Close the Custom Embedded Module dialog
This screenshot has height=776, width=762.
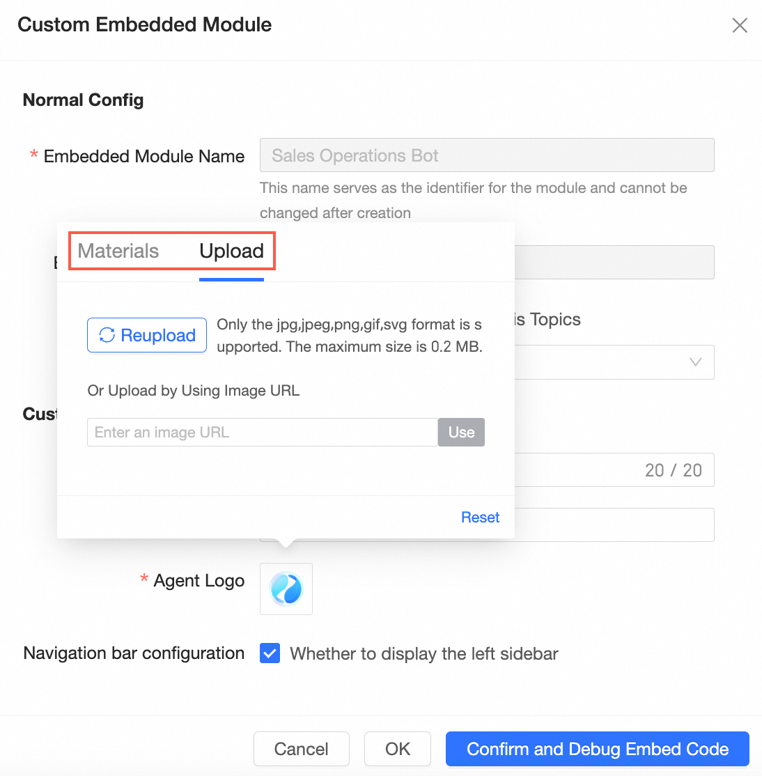(740, 26)
